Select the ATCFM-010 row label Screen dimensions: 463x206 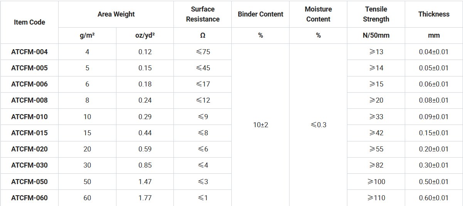[x=29, y=117]
